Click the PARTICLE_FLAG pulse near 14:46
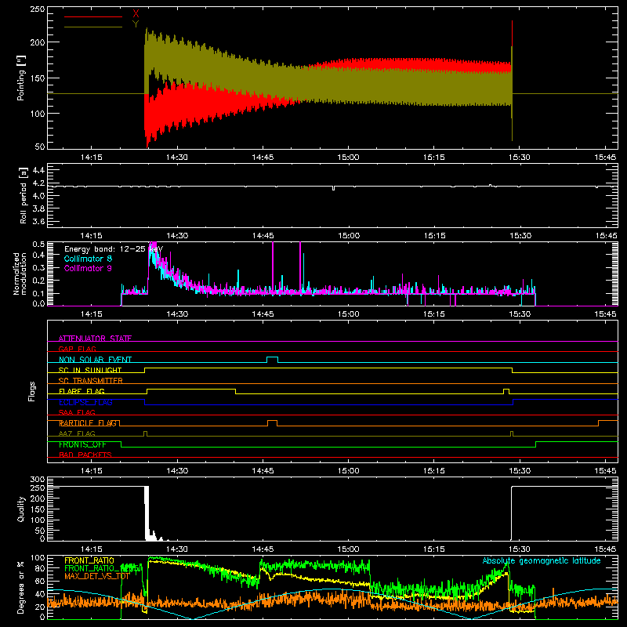 [272, 423]
